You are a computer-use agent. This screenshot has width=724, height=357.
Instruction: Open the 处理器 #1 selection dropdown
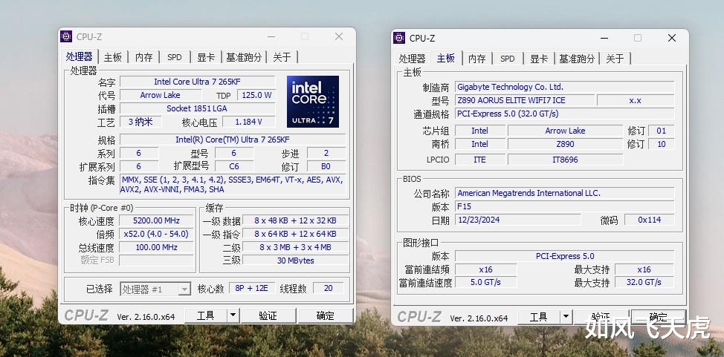155,289
